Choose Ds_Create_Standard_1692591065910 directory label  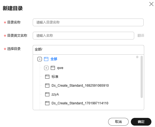[x=80, y=86]
